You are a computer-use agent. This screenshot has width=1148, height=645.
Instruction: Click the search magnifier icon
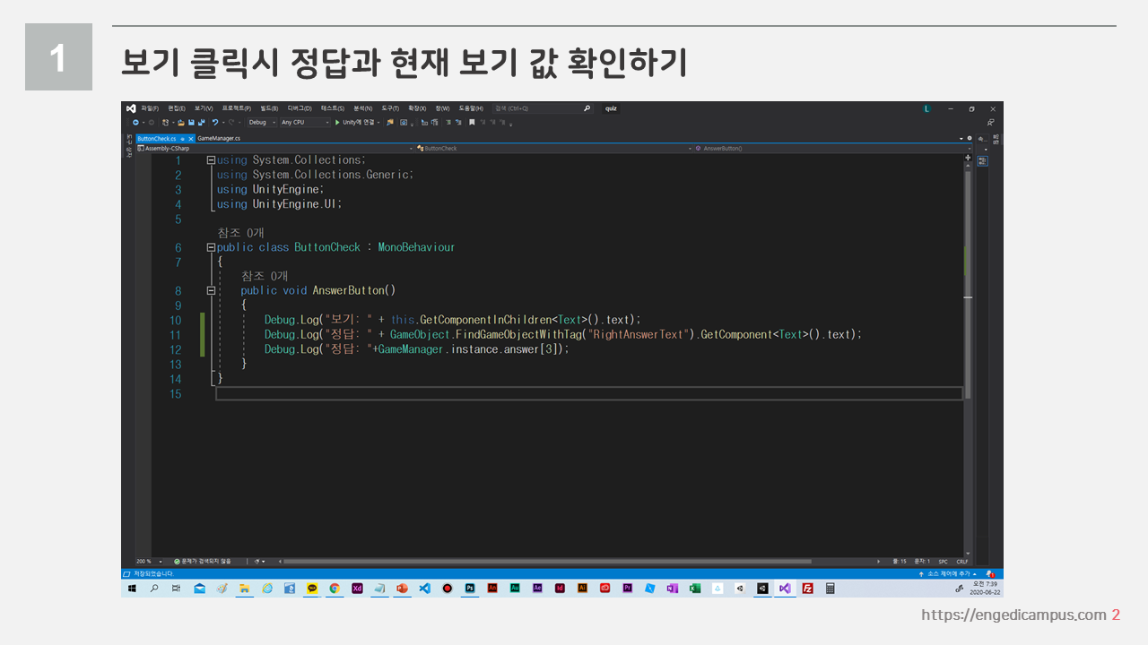587,108
